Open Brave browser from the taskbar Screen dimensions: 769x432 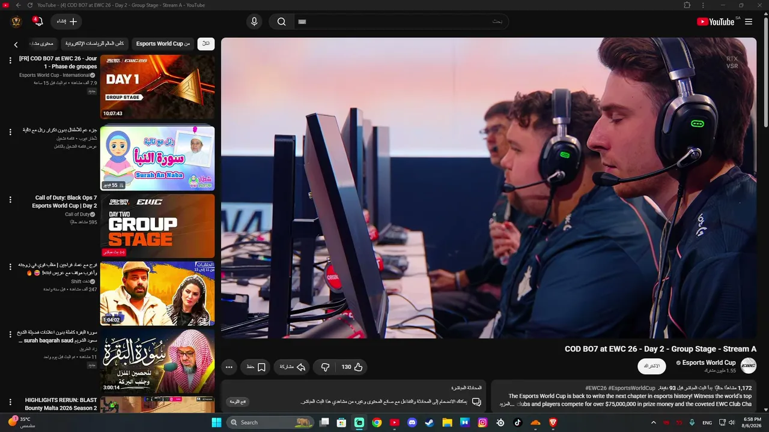553,422
